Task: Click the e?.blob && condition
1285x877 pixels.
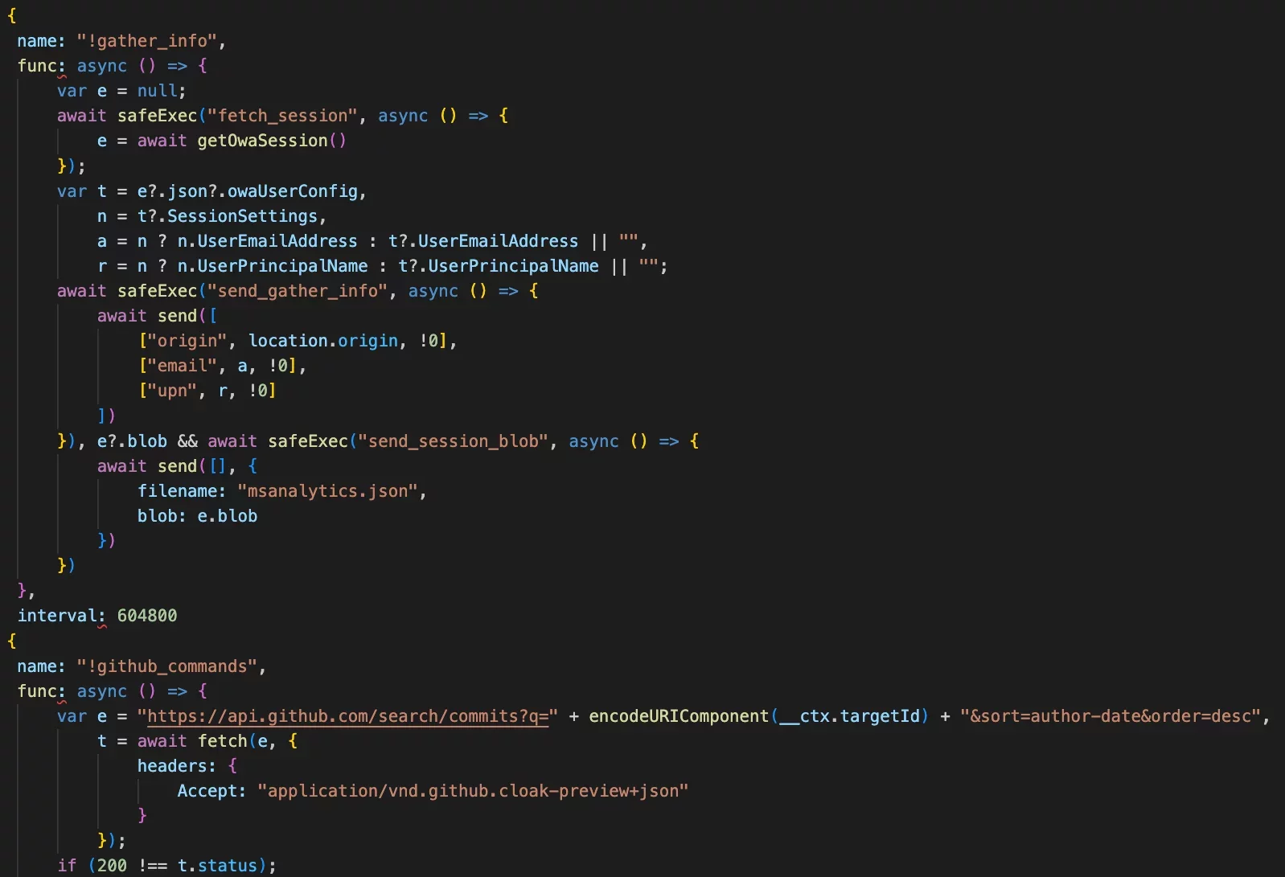Action: click(x=147, y=441)
